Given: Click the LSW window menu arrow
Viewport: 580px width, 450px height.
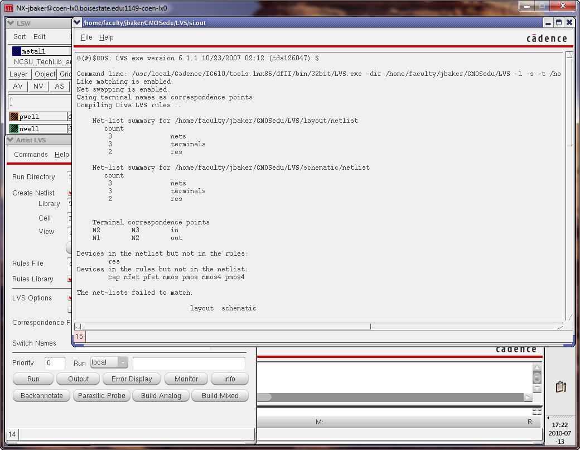Looking at the screenshot, I should 11,23.
